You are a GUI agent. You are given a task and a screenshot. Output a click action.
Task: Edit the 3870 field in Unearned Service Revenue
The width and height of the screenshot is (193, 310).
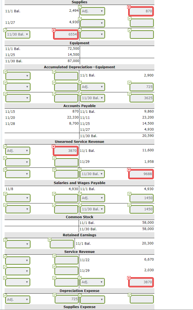(66, 151)
